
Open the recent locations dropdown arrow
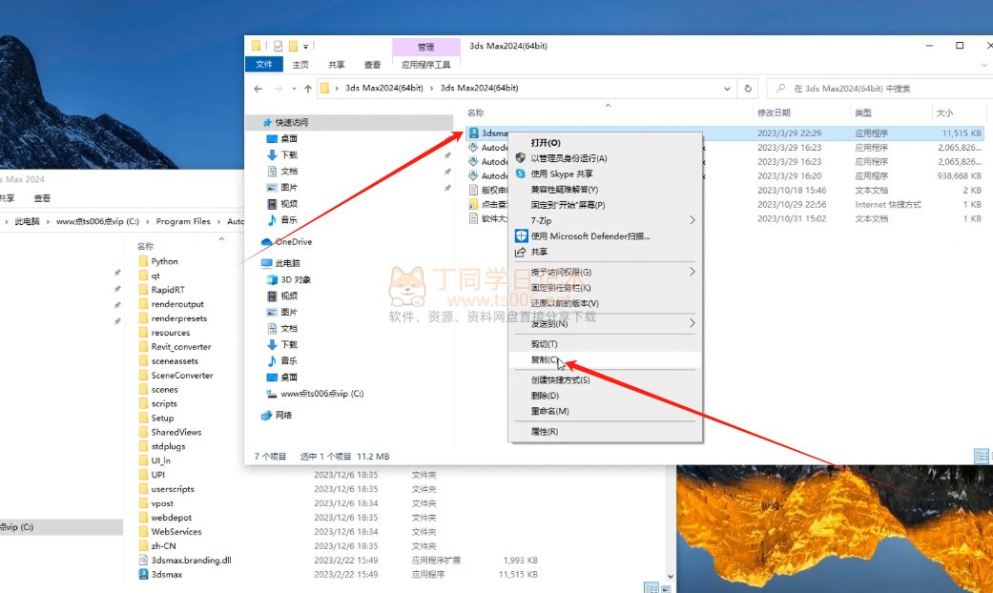pyautogui.click(x=294, y=89)
